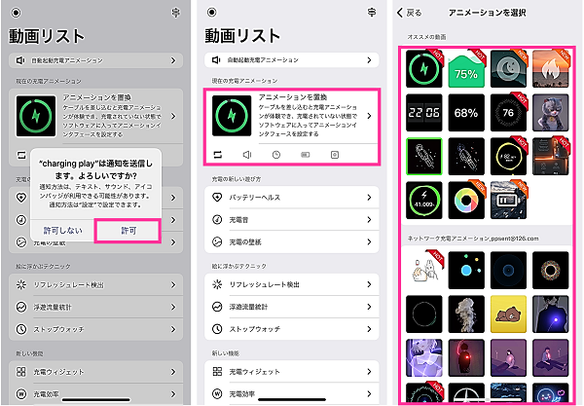Screen dimensions: 584x406
Task: Tap 許可 to allow notifications
Action: tap(128, 231)
